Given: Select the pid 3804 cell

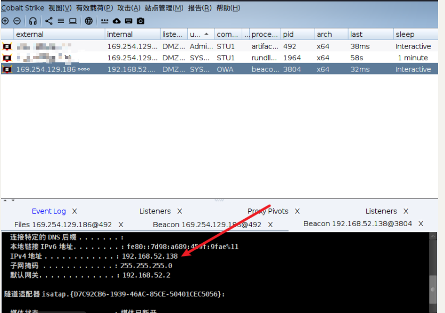Looking at the screenshot, I should tap(298, 69).
